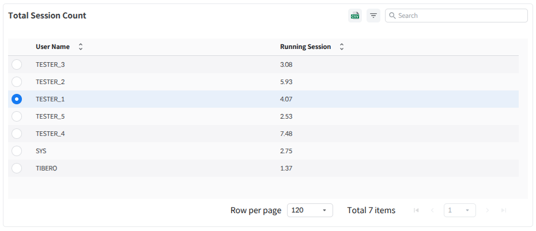Viewport: 536px width, 231px height.
Task: Open the filter options icon
Action: (373, 16)
